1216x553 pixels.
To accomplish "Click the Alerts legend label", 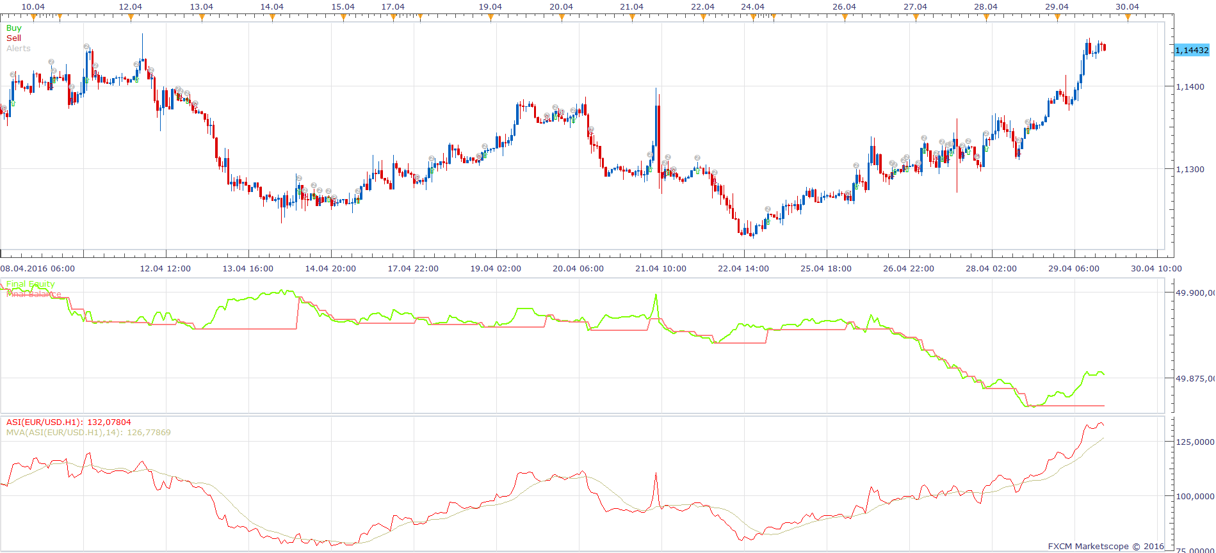I will [x=19, y=49].
